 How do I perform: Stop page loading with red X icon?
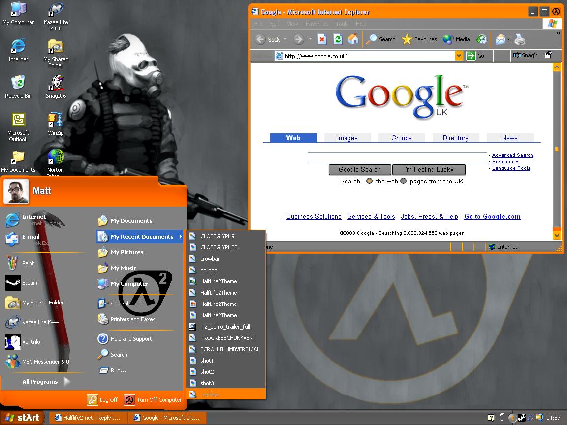pyautogui.click(x=322, y=39)
